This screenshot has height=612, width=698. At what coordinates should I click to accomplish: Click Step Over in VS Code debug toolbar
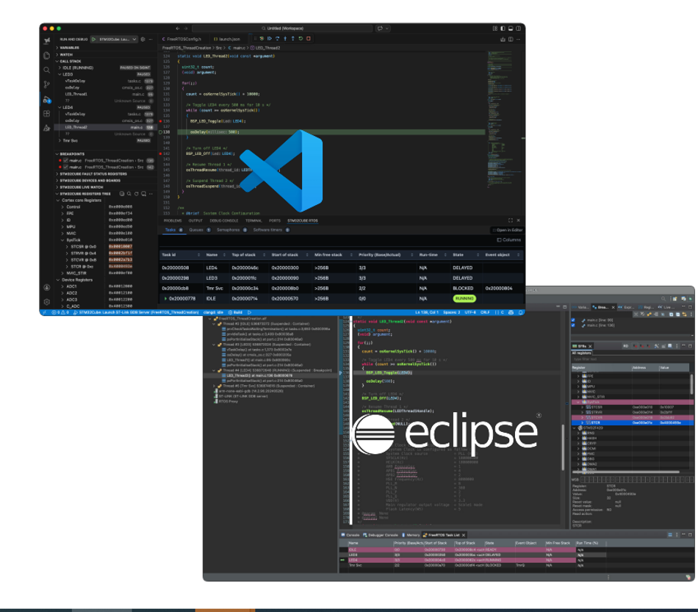[x=277, y=39]
